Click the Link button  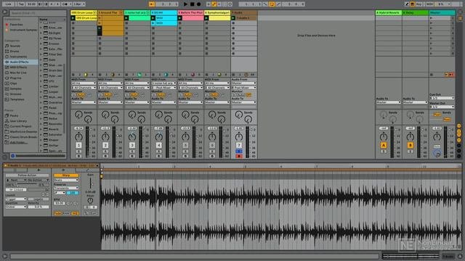pos(8,4)
